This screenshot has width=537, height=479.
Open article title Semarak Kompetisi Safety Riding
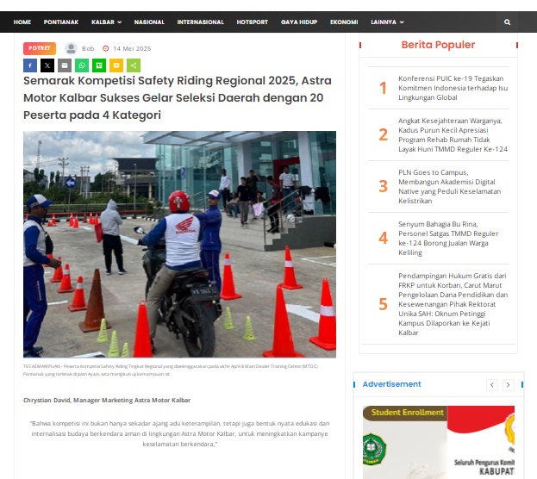[x=178, y=97]
